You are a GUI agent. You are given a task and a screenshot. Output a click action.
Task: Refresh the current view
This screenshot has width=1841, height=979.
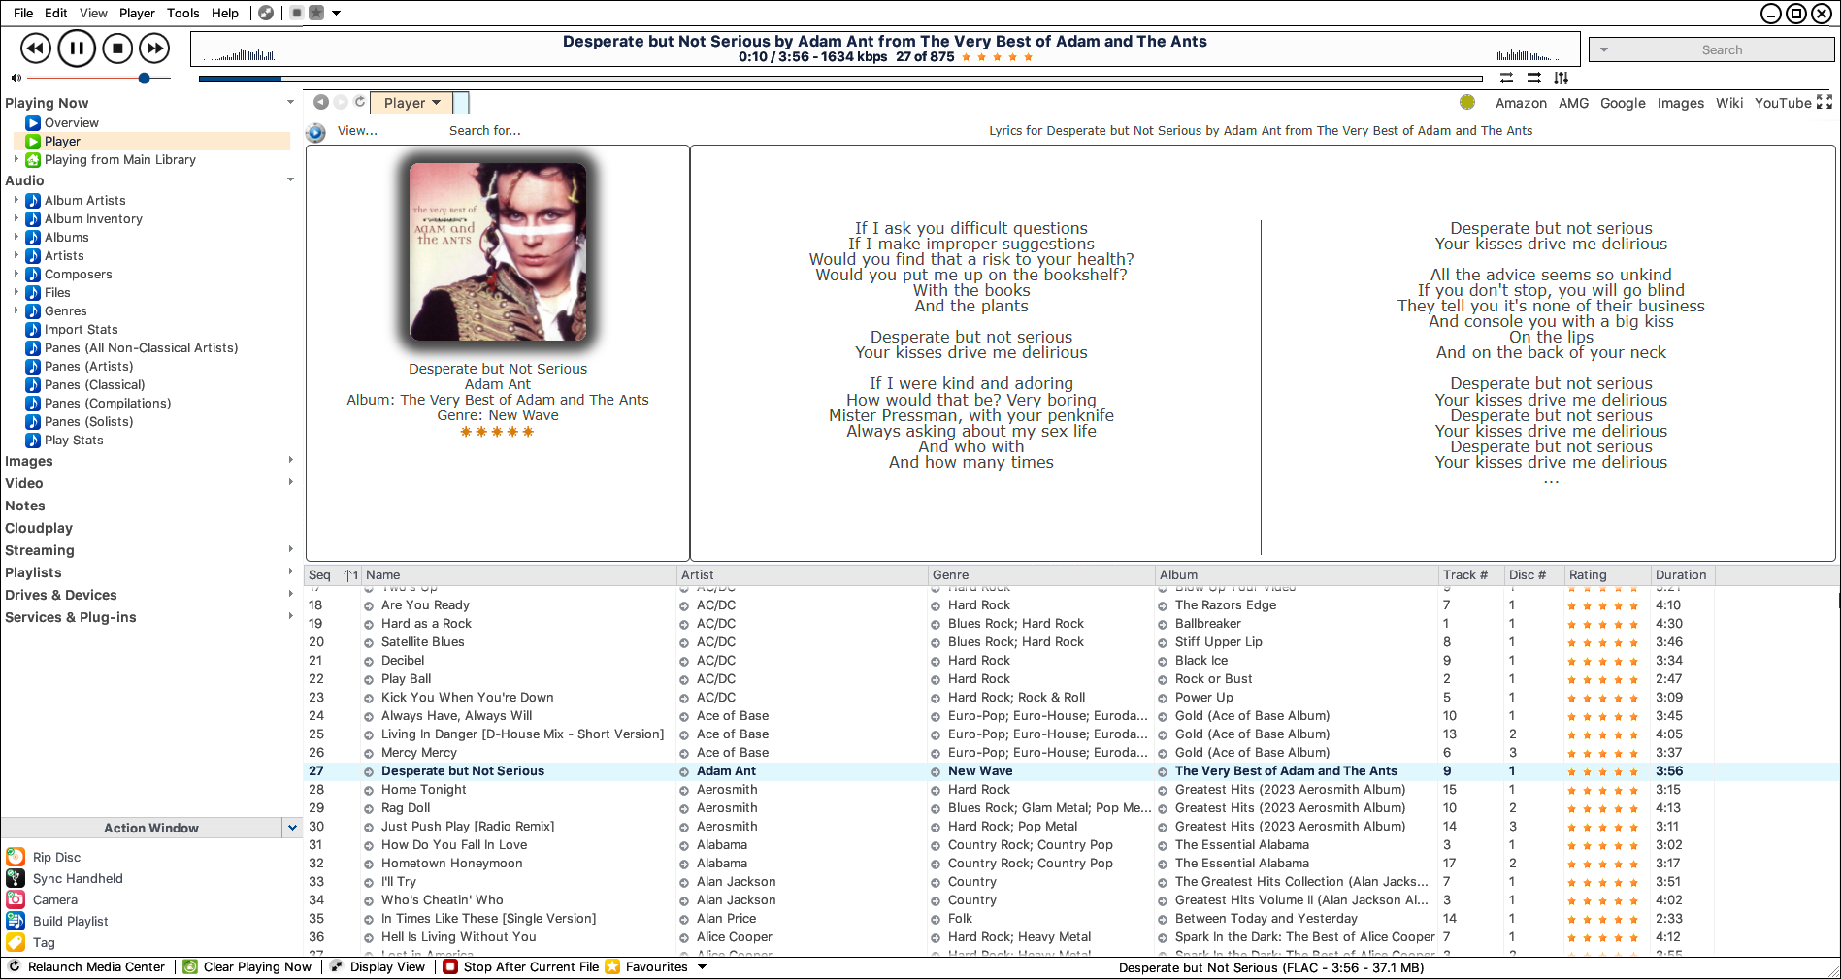click(x=360, y=102)
